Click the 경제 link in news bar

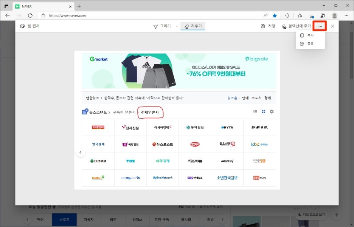[267, 98]
